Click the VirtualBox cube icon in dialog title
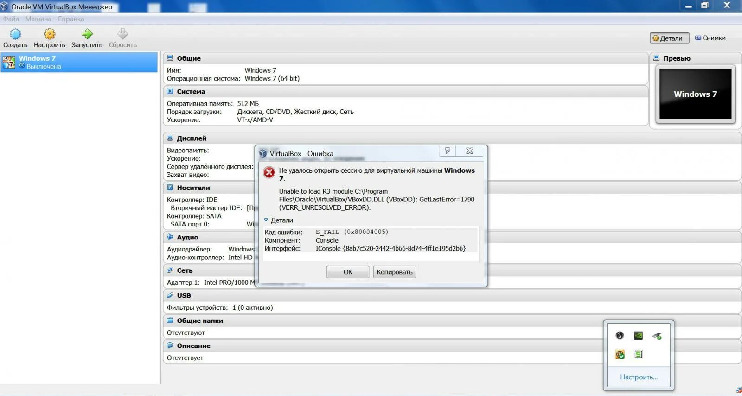The image size is (742, 396). click(263, 153)
